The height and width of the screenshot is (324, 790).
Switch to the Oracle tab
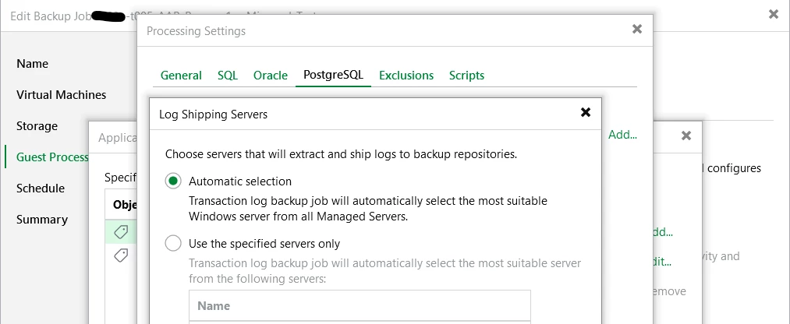[271, 76]
